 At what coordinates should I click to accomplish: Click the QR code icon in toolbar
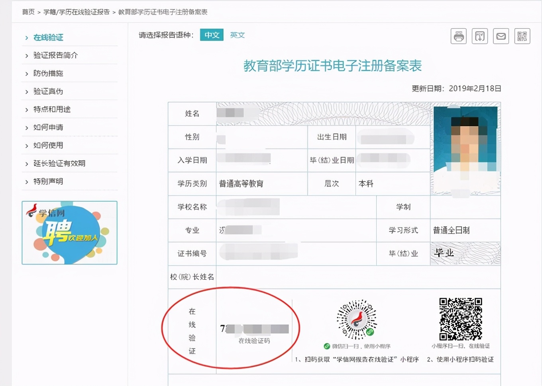tap(522, 36)
